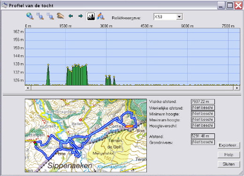
Task: Click the Vlakke afstand value field
Action: (x=203, y=102)
